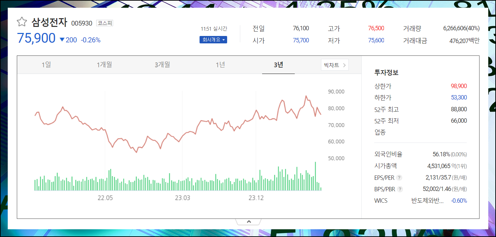The image size is (496, 237).
Task: Click the 시가총액 value 4,531,065억
Action: coord(442,166)
